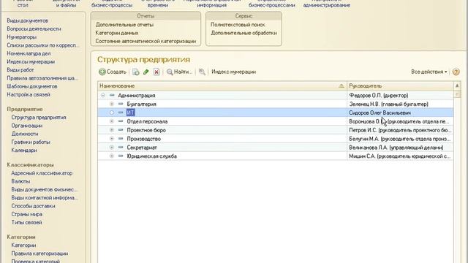The width and height of the screenshot is (468, 263).
Task: Open the Нормативно-справочная информация section tab
Action: coord(212,3)
